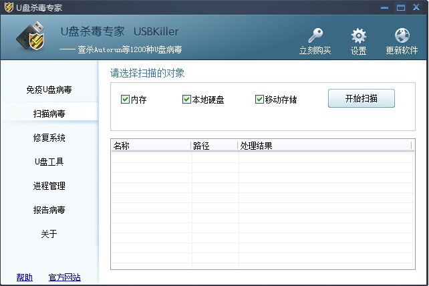Click the small title bar shield icon
The width and height of the screenshot is (429, 286).
tap(9, 7)
